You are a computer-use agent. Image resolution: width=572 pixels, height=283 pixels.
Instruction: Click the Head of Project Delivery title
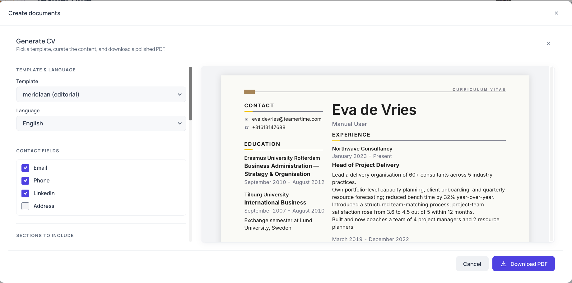click(365, 165)
